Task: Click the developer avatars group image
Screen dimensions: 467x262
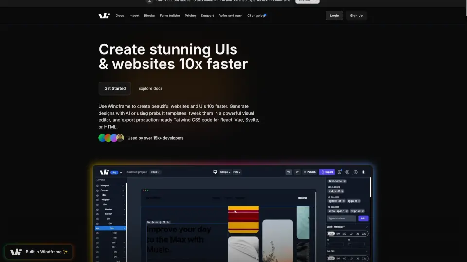Action: coord(111,138)
